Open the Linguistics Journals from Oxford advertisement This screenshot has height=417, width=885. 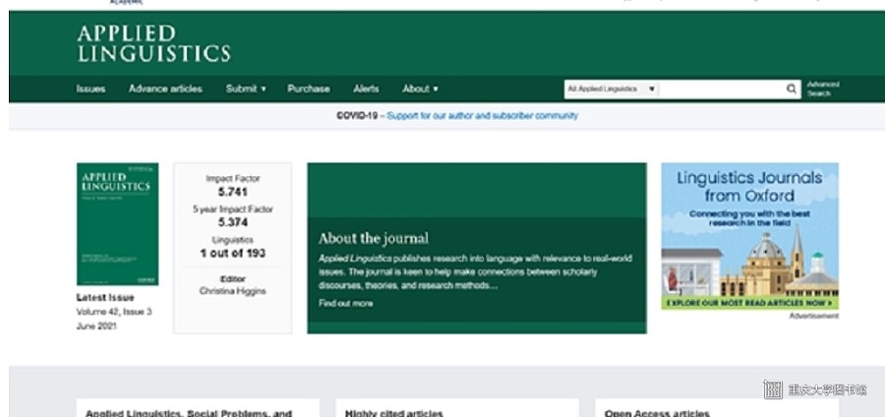pyautogui.click(x=749, y=236)
